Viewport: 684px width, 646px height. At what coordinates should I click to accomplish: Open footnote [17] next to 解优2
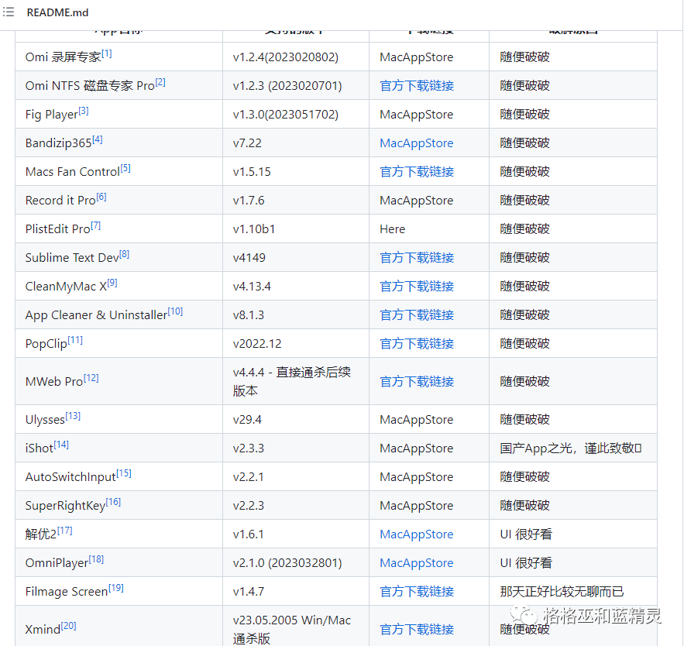(65, 531)
